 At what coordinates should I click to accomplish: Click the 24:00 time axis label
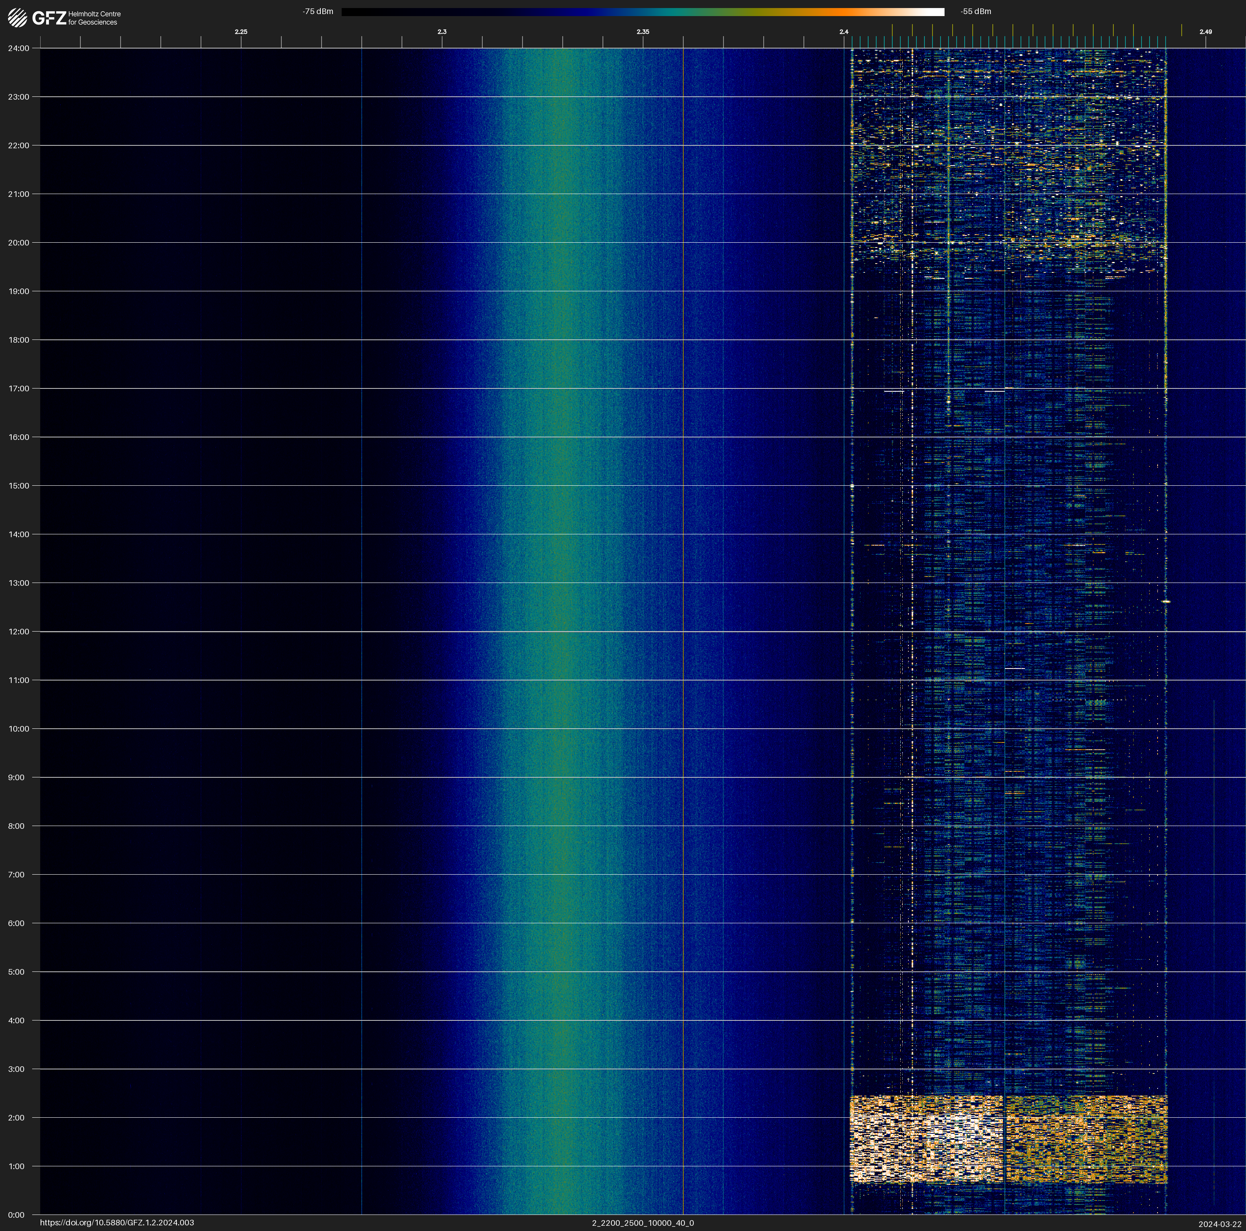click(x=19, y=48)
